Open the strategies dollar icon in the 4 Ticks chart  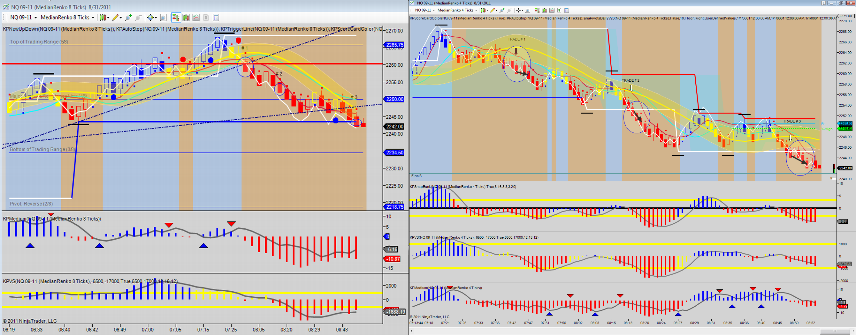pos(559,10)
